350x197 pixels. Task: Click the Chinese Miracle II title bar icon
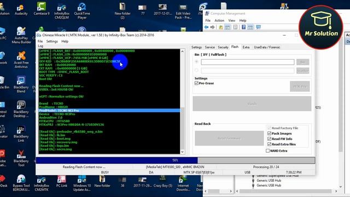39,35
